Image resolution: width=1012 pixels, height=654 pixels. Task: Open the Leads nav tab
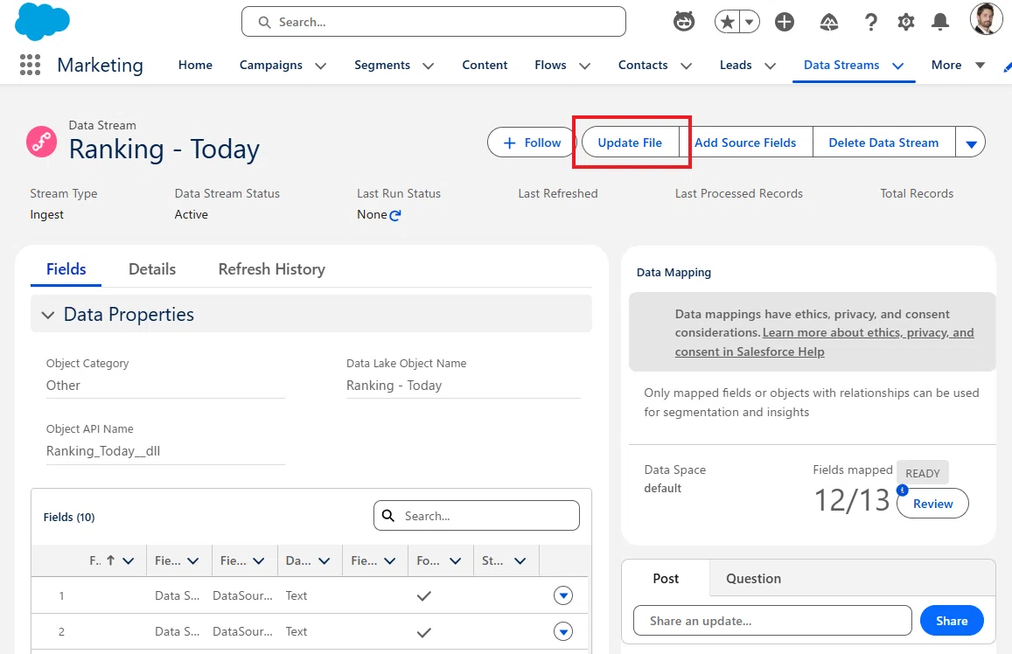pos(736,66)
